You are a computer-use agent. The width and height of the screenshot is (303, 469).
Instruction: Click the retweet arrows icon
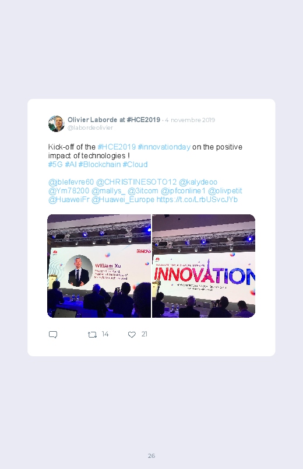pos(92,335)
